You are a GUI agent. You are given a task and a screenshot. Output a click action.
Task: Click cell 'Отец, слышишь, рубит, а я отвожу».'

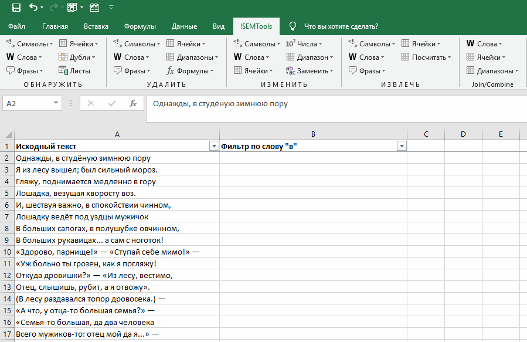117,287
